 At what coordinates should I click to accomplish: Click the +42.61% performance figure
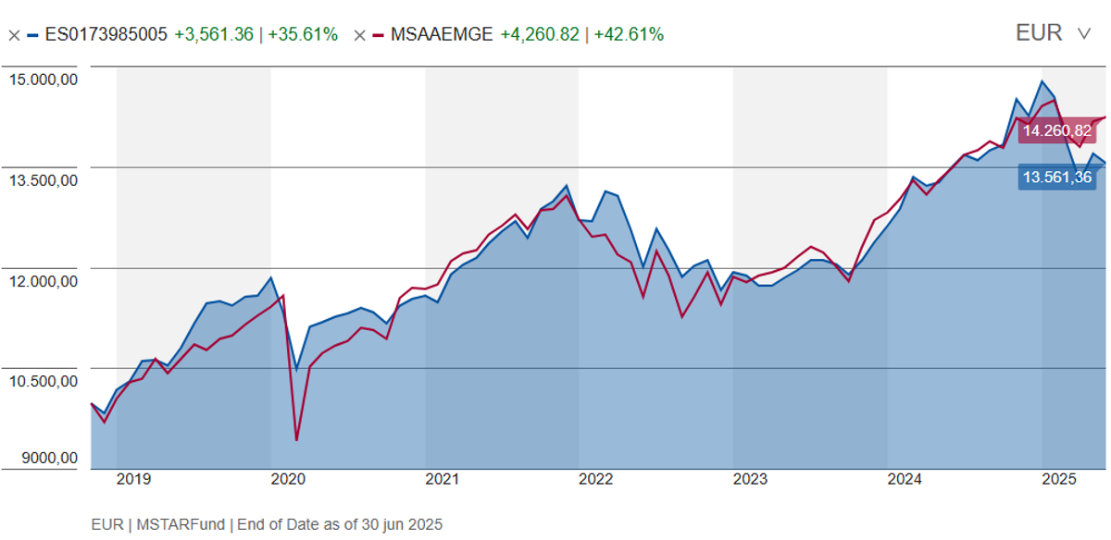click(x=629, y=35)
